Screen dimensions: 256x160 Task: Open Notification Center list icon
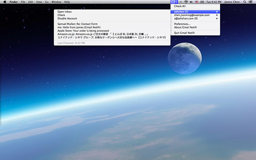(250, 2)
